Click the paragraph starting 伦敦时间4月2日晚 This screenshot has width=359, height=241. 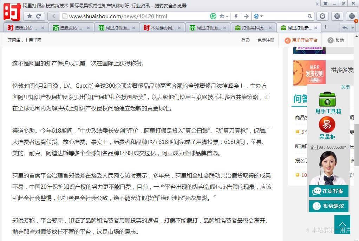click(x=141, y=97)
